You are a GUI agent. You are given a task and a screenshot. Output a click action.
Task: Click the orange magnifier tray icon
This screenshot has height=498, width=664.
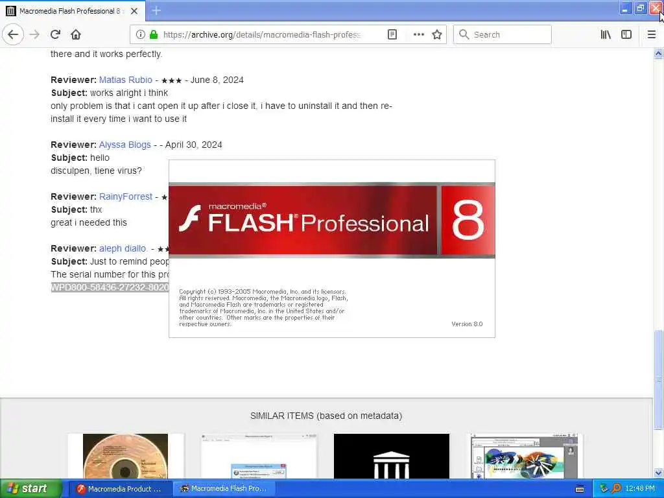tap(616, 489)
